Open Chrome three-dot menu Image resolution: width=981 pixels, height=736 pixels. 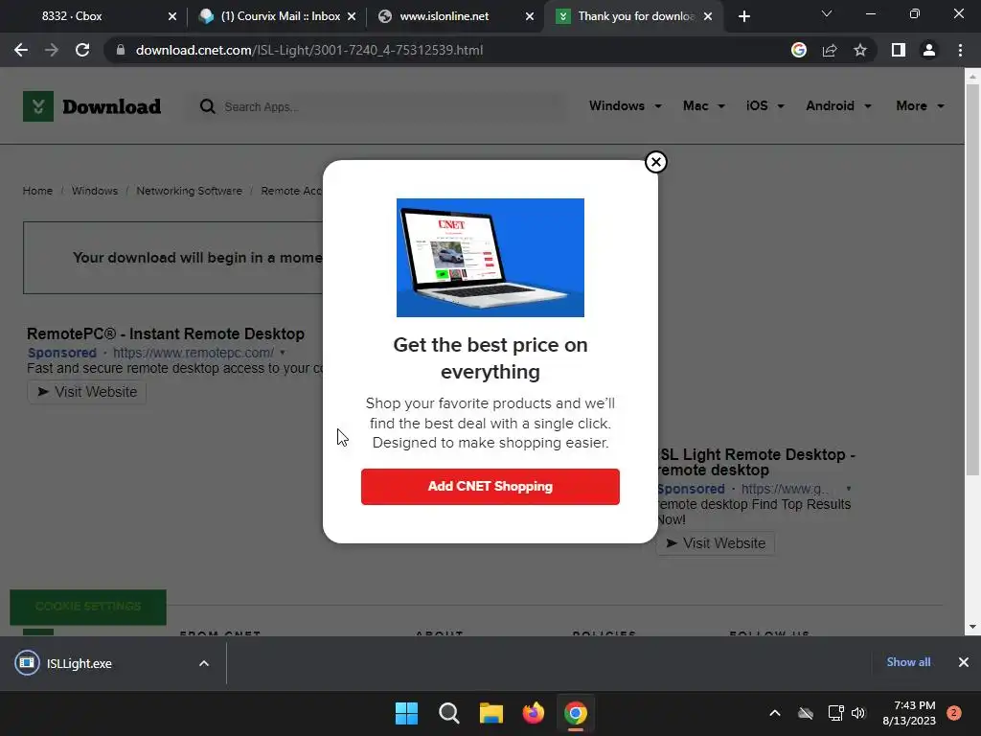960,50
